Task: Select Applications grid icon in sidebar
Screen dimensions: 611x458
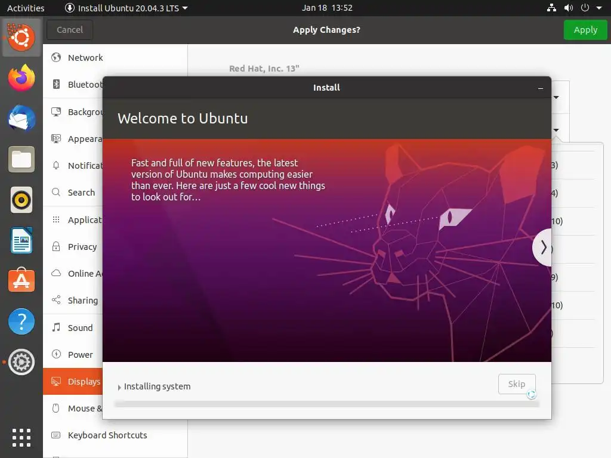Action: (x=56, y=219)
